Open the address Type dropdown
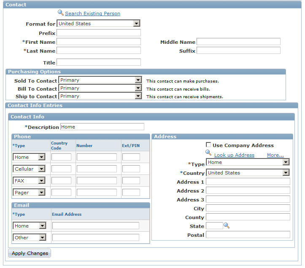This screenshot has width=305, height=268. [x=248, y=162]
